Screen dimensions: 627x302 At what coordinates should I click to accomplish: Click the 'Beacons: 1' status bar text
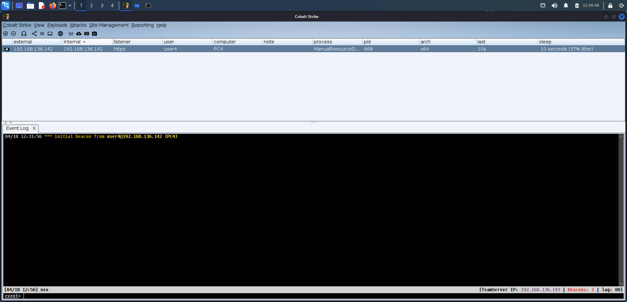pyautogui.click(x=581, y=290)
